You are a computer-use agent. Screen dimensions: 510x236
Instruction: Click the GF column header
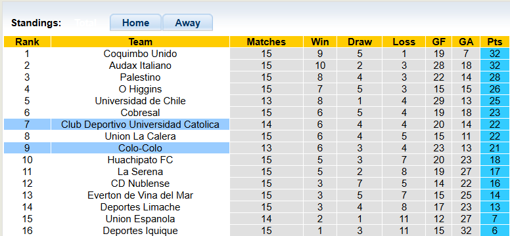click(439, 42)
